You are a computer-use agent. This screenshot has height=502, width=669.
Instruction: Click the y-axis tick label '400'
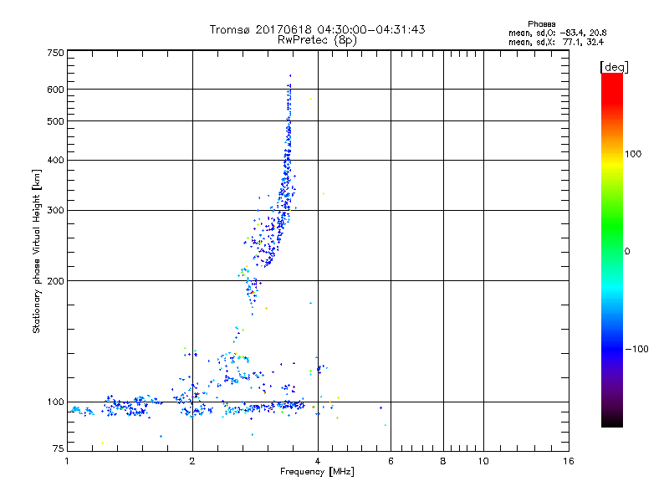coord(55,160)
